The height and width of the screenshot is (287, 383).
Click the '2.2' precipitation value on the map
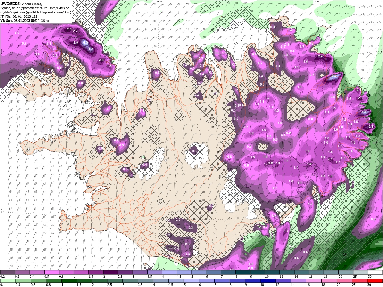[x=75, y=31]
